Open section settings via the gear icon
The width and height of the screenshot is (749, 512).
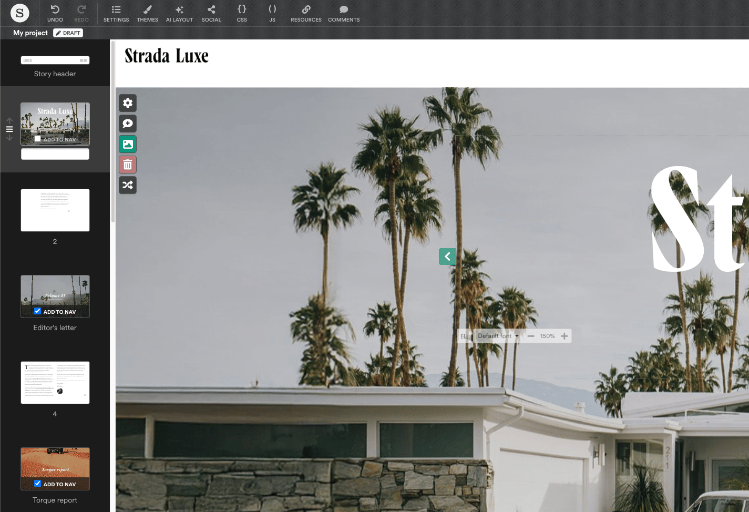click(128, 103)
